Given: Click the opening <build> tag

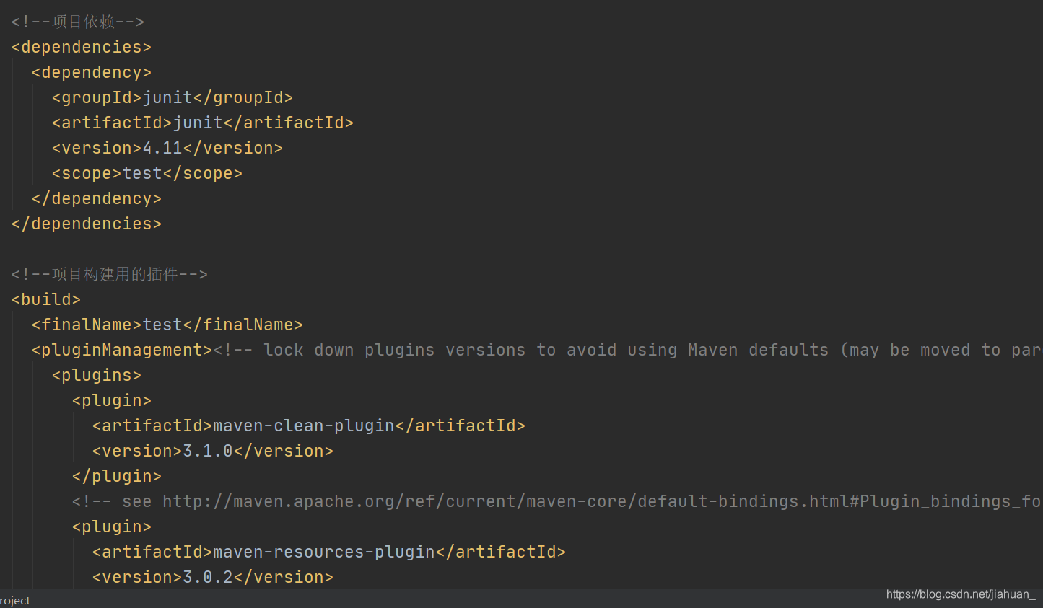Looking at the screenshot, I should [46, 299].
